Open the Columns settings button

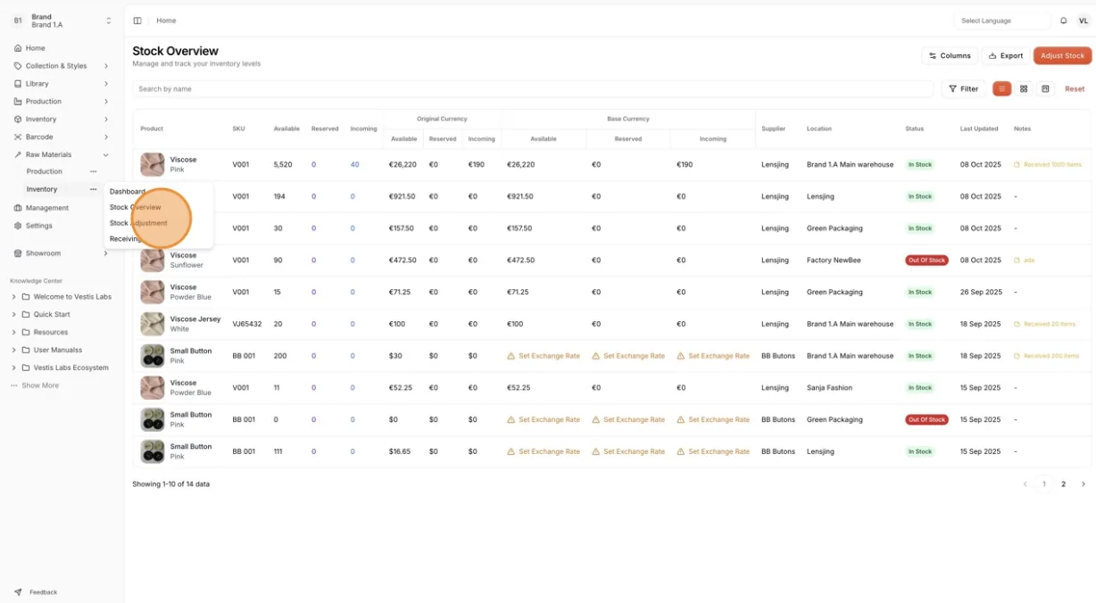pyautogui.click(x=950, y=55)
